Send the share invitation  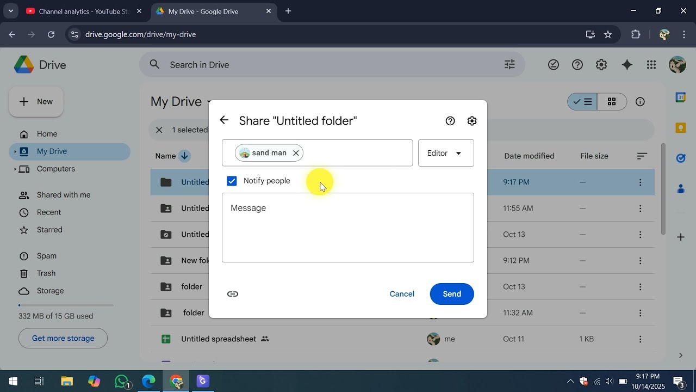point(452,294)
